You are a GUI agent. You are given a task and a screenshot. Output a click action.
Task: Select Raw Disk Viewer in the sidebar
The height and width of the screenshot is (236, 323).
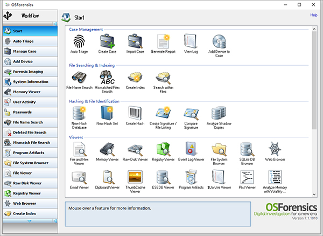30,183
